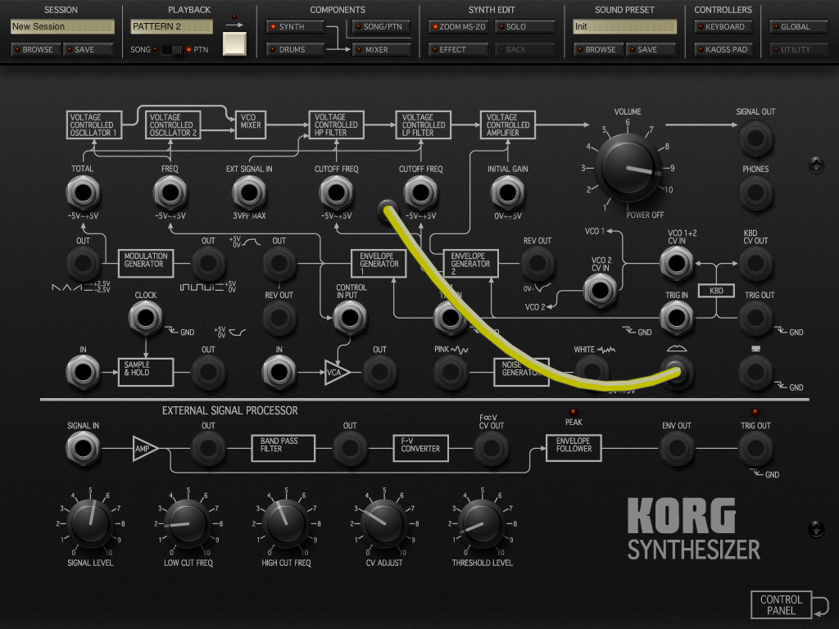Click the CONTROL PANEL button
The height and width of the screenshot is (629, 839).
point(781,605)
